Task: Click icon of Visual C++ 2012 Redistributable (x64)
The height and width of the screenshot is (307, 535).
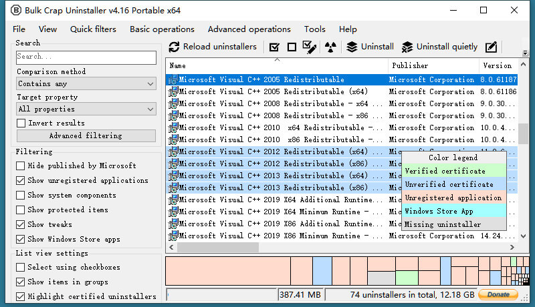Action: click(x=173, y=151)
